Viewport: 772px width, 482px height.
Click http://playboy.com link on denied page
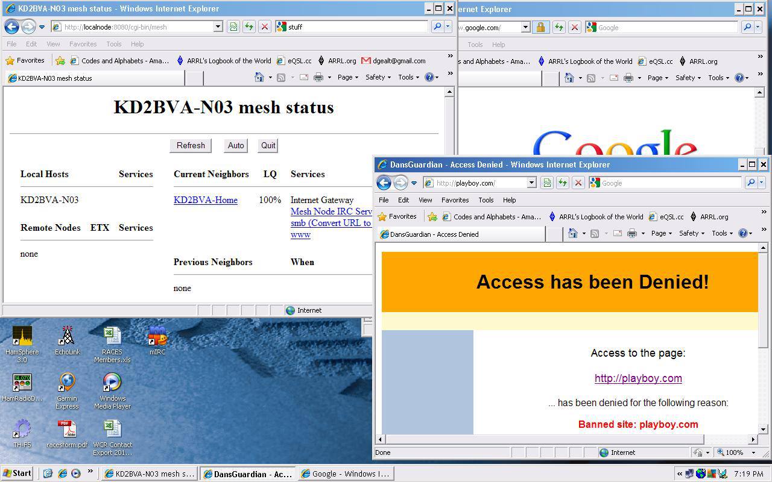click(638, 378)
